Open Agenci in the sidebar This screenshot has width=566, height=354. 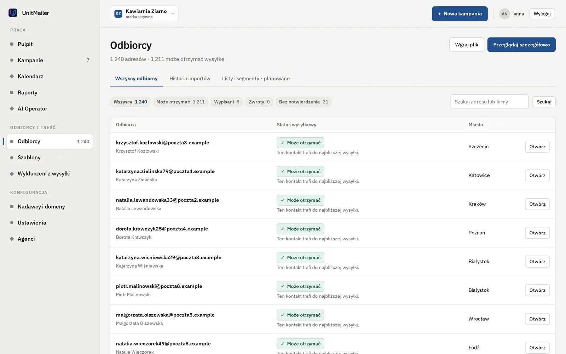click(x=50, y=239)
